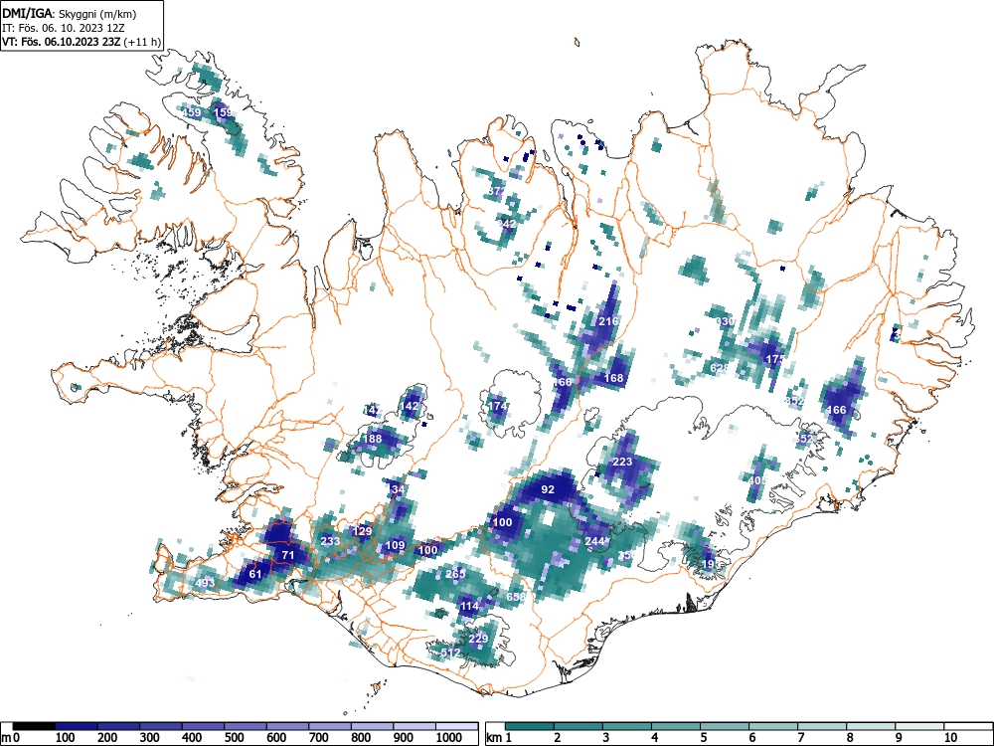Click the '265' visibility value in the south

pos(455,574)
